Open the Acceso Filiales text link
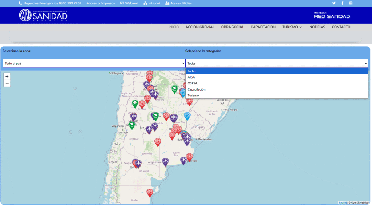This screenshot has width=372, height=205. coord(181,3)
